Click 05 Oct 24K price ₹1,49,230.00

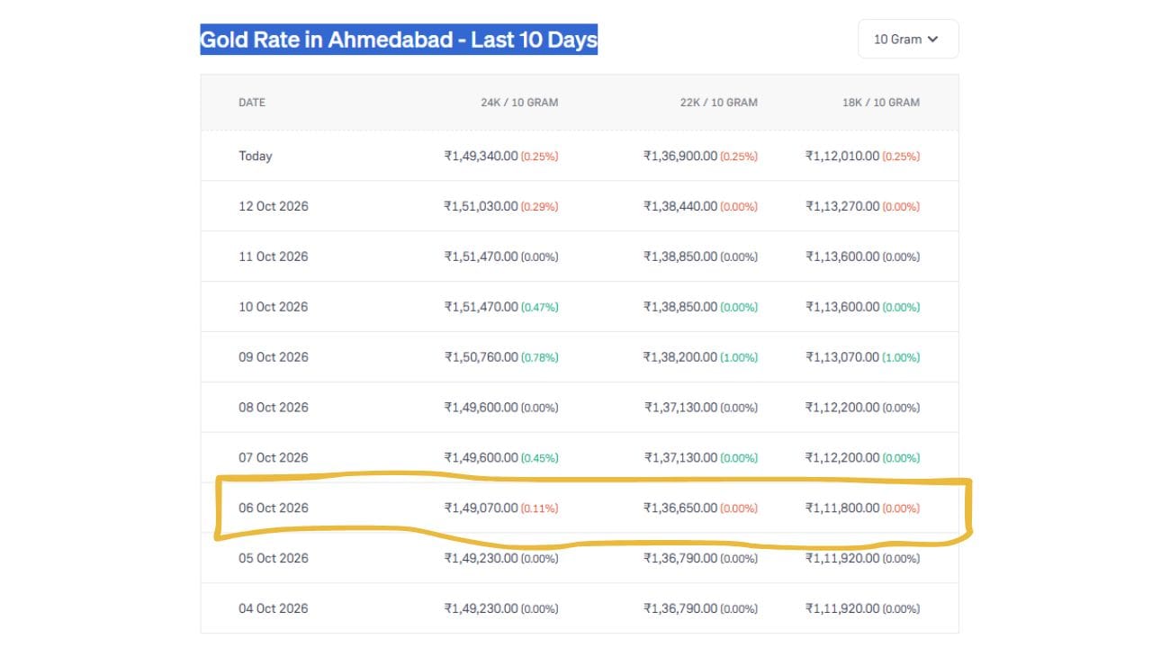tap(481, 558)
